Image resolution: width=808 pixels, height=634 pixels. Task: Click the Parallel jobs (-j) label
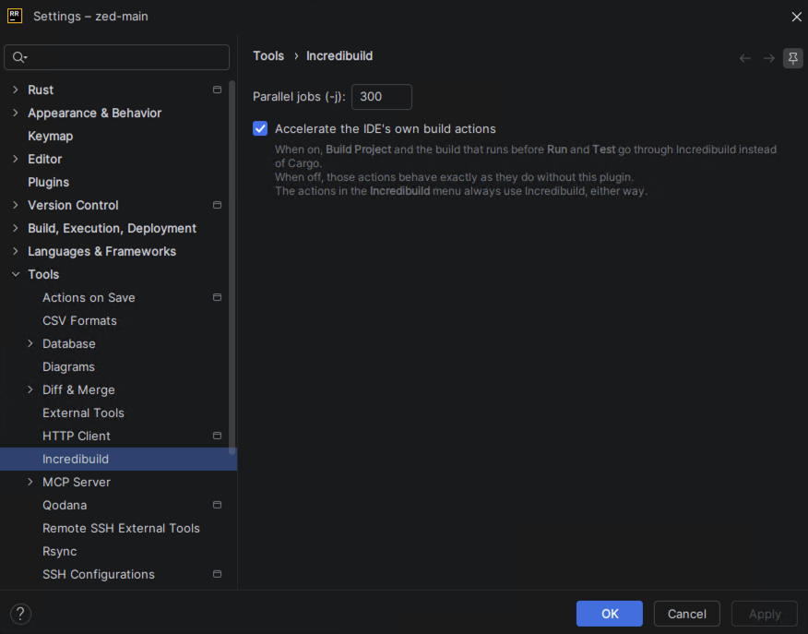tap(299, 97)
